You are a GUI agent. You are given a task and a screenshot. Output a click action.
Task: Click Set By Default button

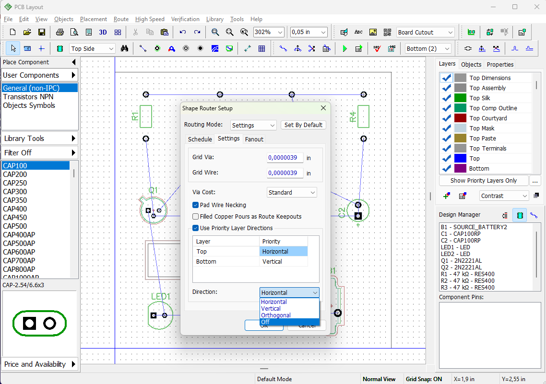coord(303,125)
